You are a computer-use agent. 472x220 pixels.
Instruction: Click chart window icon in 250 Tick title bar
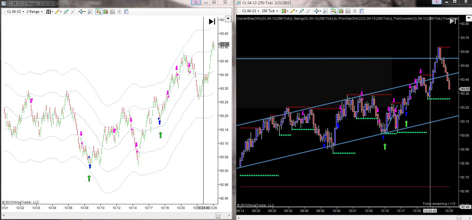point(239,3)
